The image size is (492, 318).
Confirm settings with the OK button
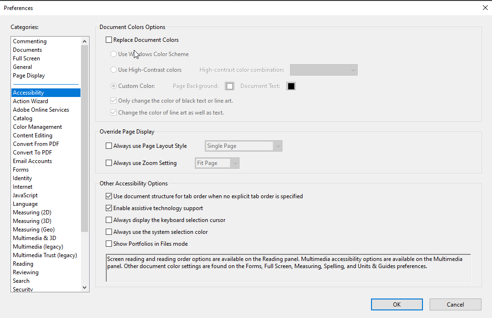coord(396,304)
